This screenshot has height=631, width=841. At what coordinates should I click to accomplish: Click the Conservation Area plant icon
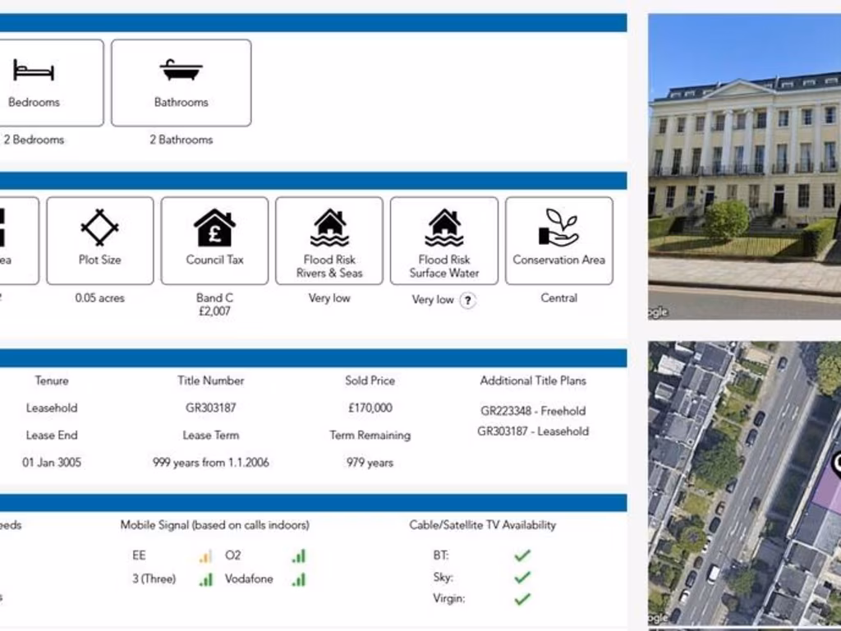tap(558, 228)
